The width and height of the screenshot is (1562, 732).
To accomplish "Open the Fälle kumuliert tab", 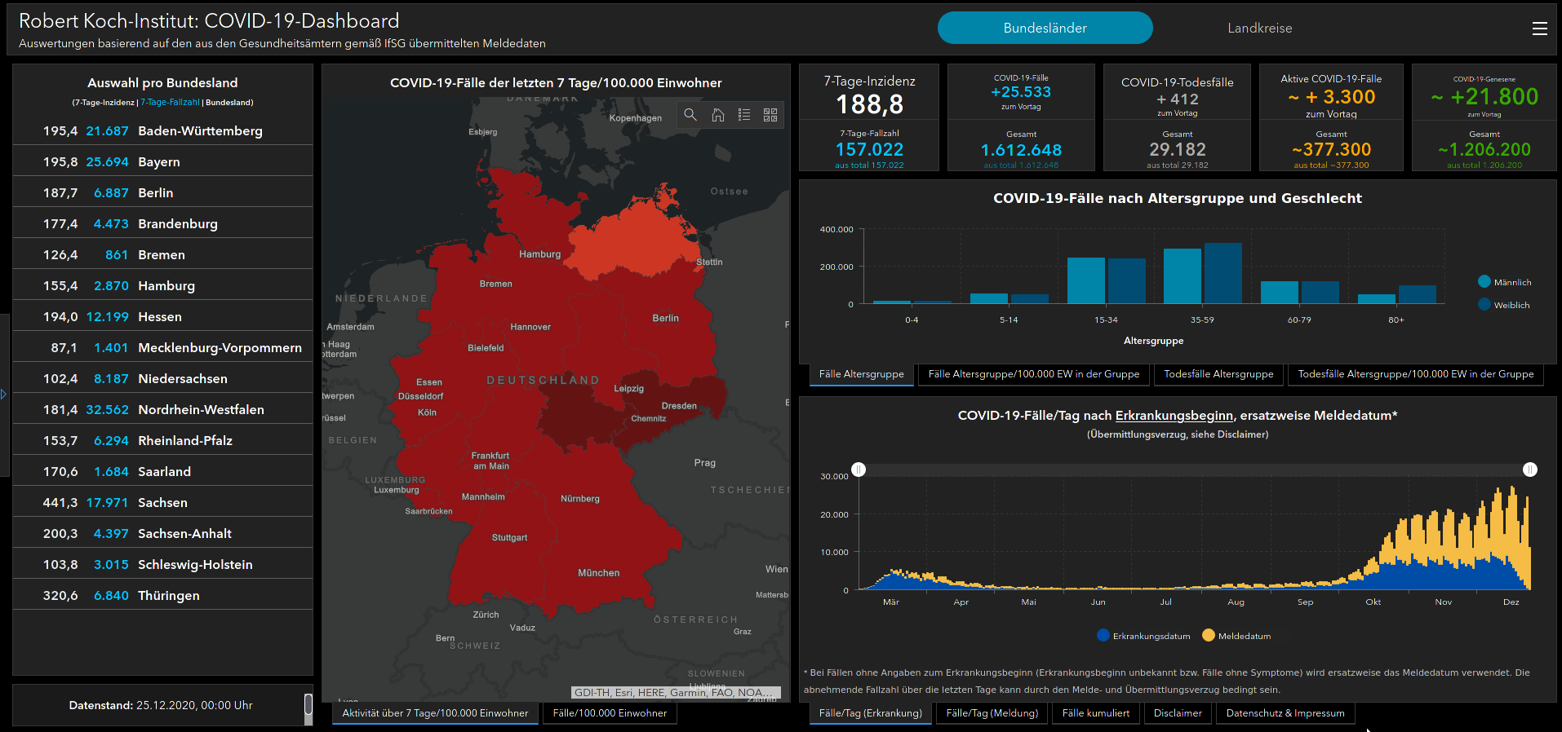I will point(1095,713).
